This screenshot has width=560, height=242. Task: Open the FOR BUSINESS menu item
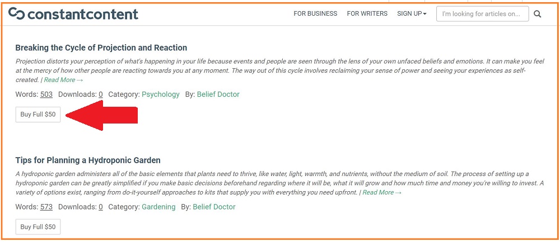[x=315, y=13]
